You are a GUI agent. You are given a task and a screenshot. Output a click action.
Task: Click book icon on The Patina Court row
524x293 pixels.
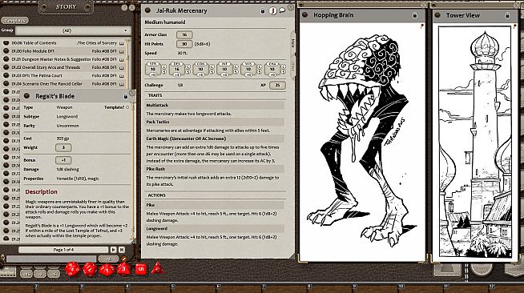[121, 75]
